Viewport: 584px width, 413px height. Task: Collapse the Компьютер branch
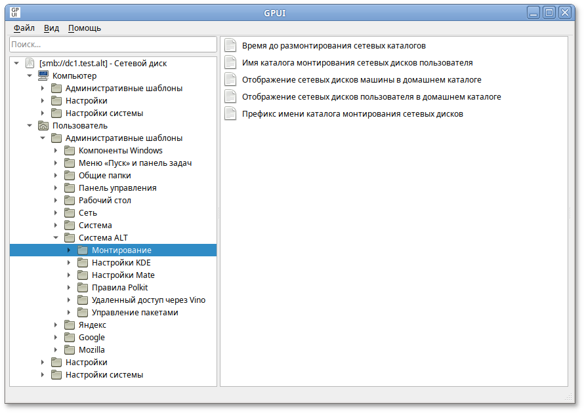pyautogui.click(x=30, y=76)
